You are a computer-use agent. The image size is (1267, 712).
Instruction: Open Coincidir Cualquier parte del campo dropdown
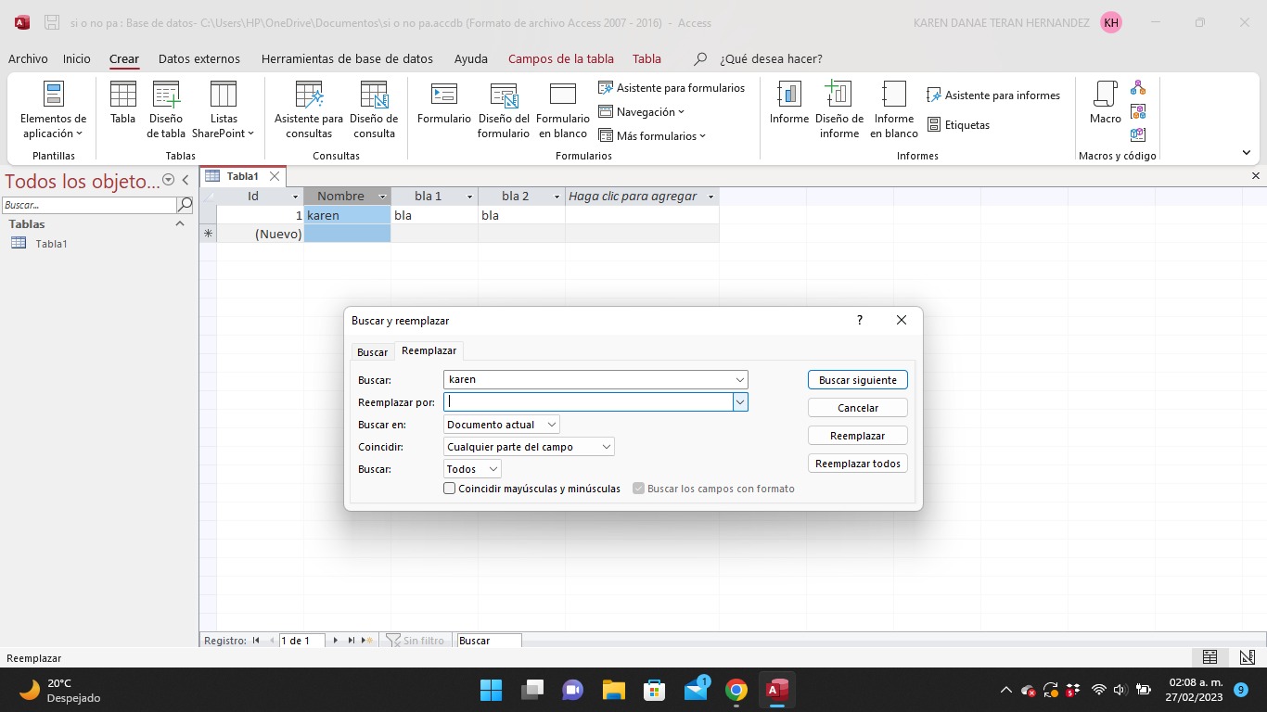click(607, 447)
